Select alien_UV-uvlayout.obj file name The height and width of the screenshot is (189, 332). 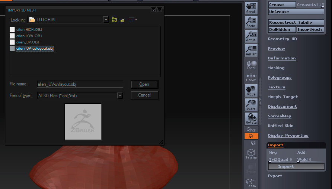[35, 49]
